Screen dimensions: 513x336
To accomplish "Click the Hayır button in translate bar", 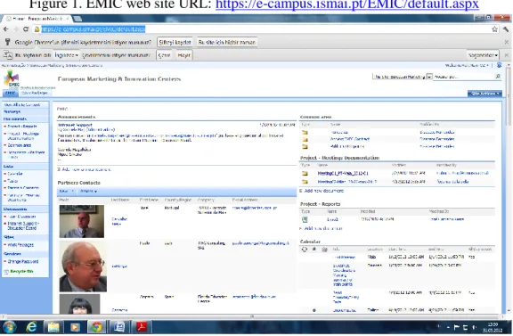I will (x=183, y=55).
